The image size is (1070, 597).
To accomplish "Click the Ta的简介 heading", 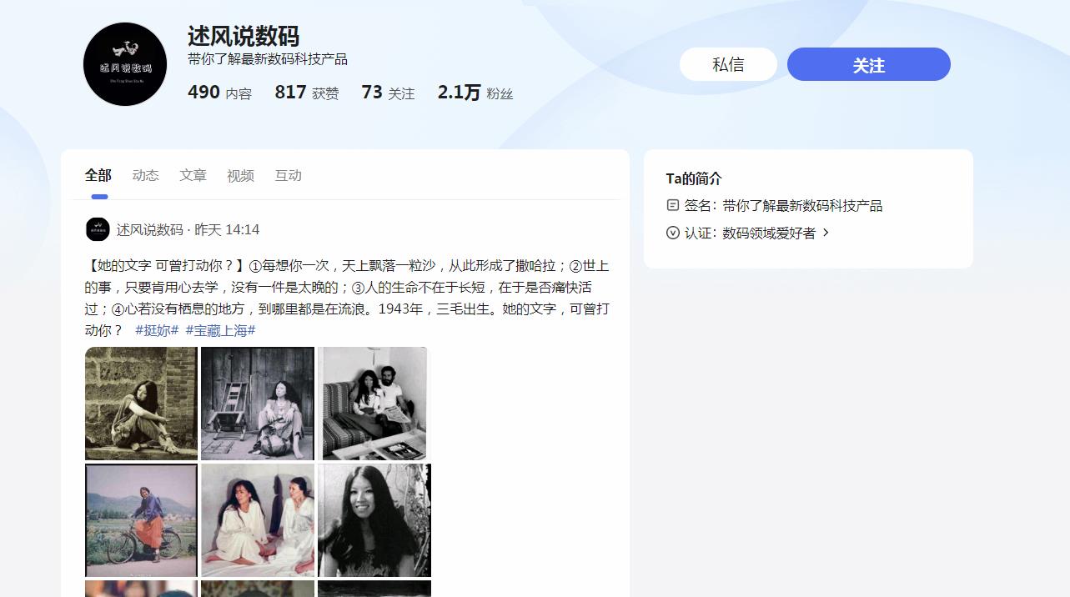I will click(x=694, y=178).
